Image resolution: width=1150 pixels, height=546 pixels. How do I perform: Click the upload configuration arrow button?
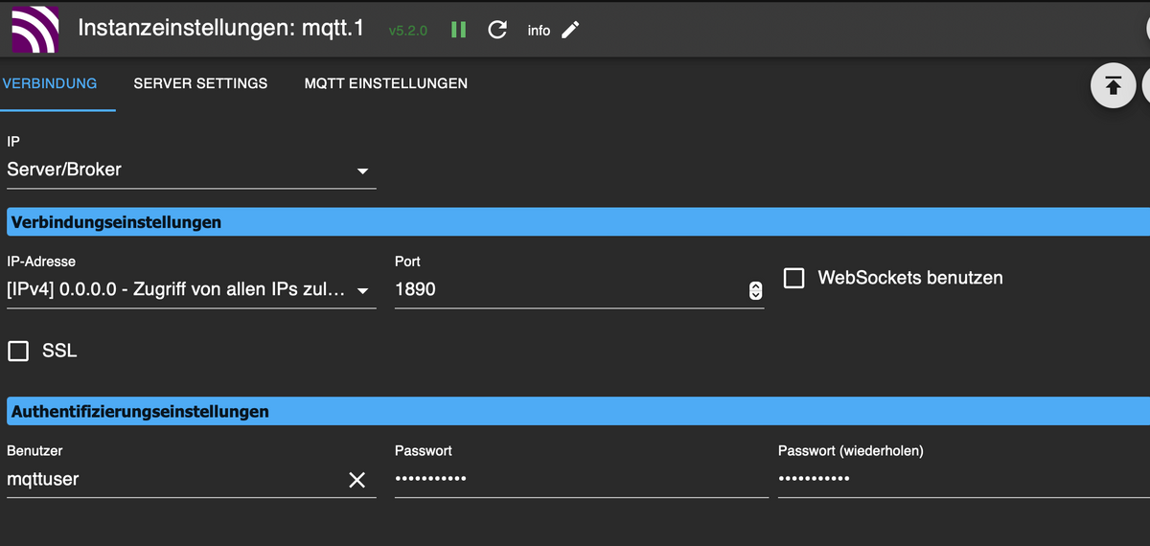1113,86
